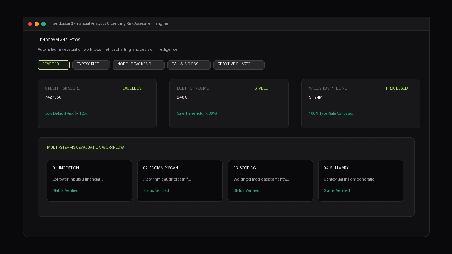This screenshot has width=452, height=254.
Task: Select the TAILWIND CSS tag
Action: pyautogui.click(x=189, y=65)
